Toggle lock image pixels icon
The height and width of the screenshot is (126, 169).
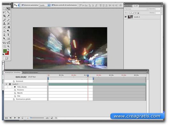(x=133, y=13)
